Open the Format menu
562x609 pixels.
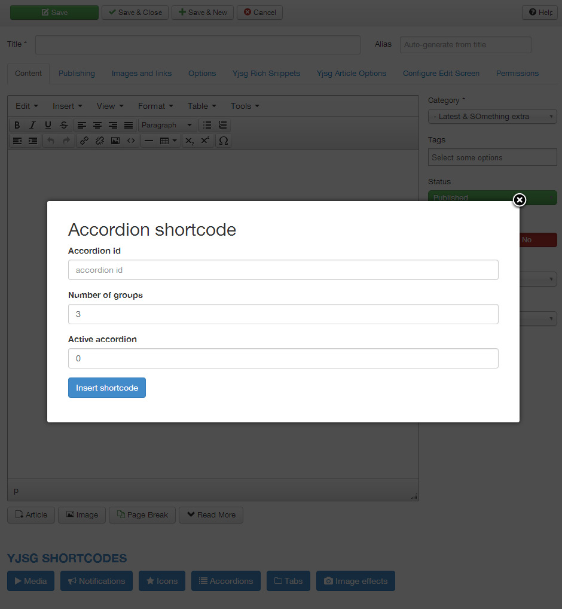point(155,106)
